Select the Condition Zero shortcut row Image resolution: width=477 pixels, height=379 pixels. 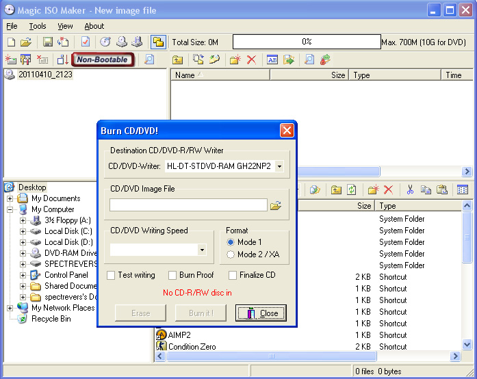tap(192, 347)
